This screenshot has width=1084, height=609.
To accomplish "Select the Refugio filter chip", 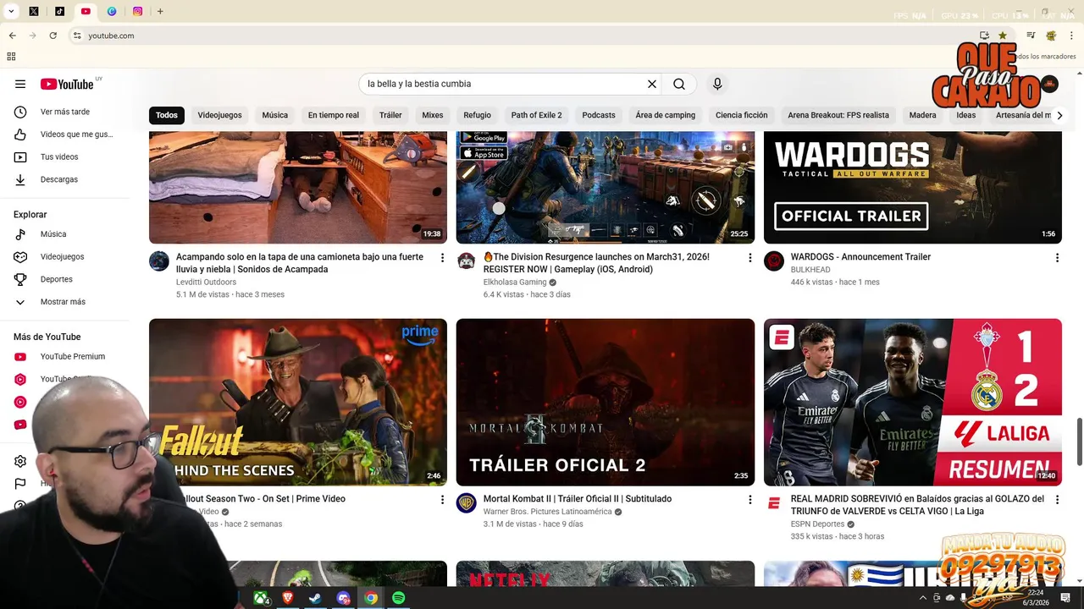I will point(477,115).
